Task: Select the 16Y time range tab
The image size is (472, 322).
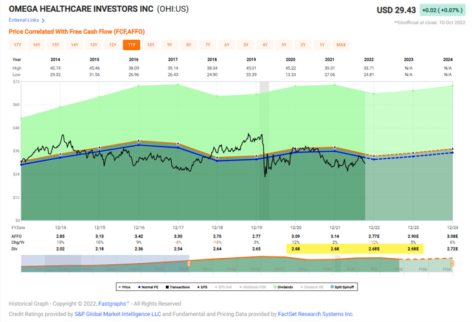Action: pos(36,45)
